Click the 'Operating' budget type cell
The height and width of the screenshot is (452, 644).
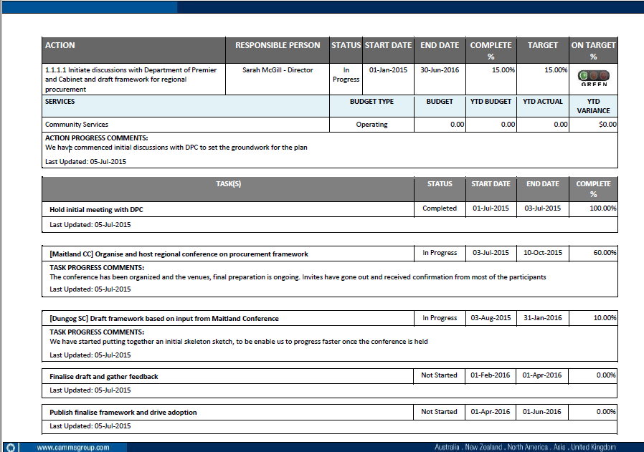click(371, 124)
